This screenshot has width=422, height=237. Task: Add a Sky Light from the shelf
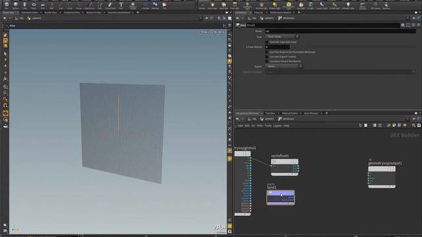tap(301, 5)
